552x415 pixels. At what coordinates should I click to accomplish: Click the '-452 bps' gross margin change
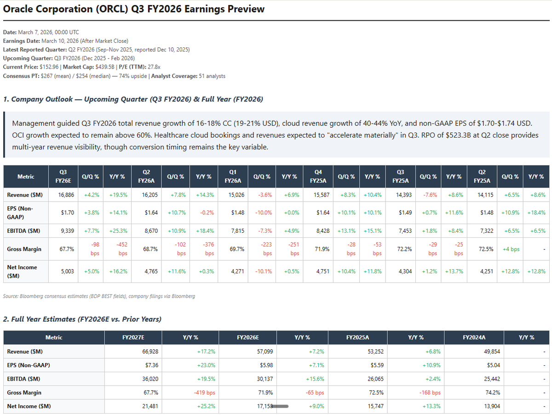click(x=123, y=249)
